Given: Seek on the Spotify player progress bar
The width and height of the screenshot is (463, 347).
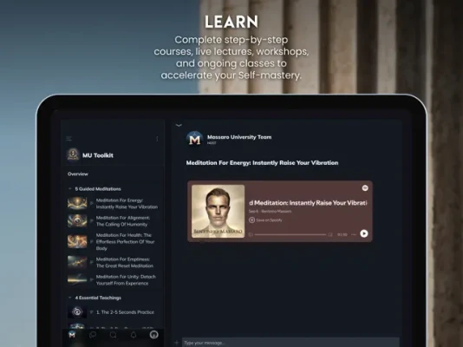Looking at the screenshot, I should tap(290, 234).
